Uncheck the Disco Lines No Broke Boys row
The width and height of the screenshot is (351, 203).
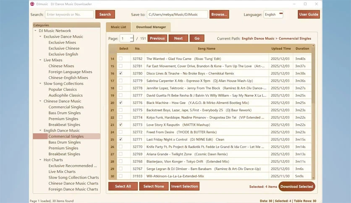click(x=120, y=73)
